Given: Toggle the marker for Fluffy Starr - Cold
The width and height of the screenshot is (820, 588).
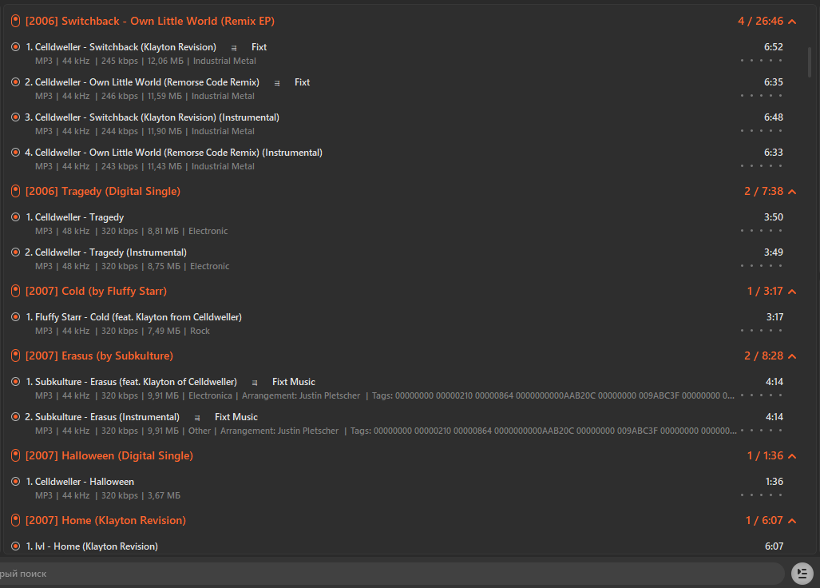Looking at the screenshot, I should [x=15, y=317].
